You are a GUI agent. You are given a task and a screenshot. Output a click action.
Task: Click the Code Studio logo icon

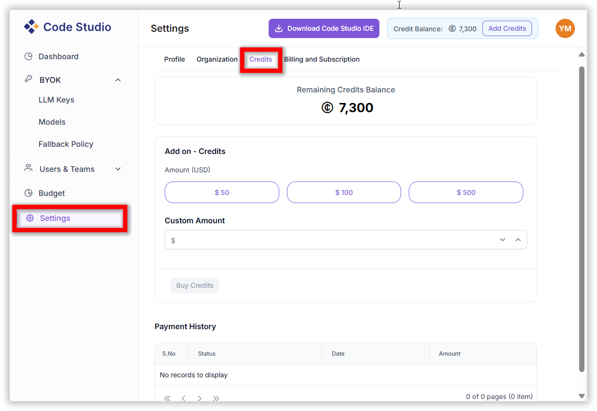[x=31, y=27]
